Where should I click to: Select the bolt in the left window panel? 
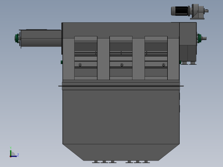(x=80, y=65)
